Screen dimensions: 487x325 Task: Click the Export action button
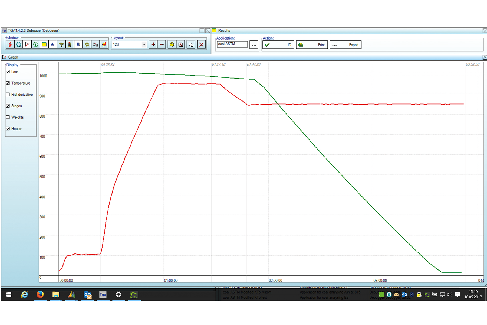pos(345,45)
